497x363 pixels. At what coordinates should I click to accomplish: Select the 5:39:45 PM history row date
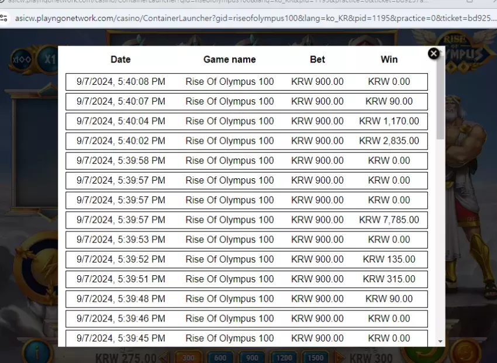(x=121, y=338)
